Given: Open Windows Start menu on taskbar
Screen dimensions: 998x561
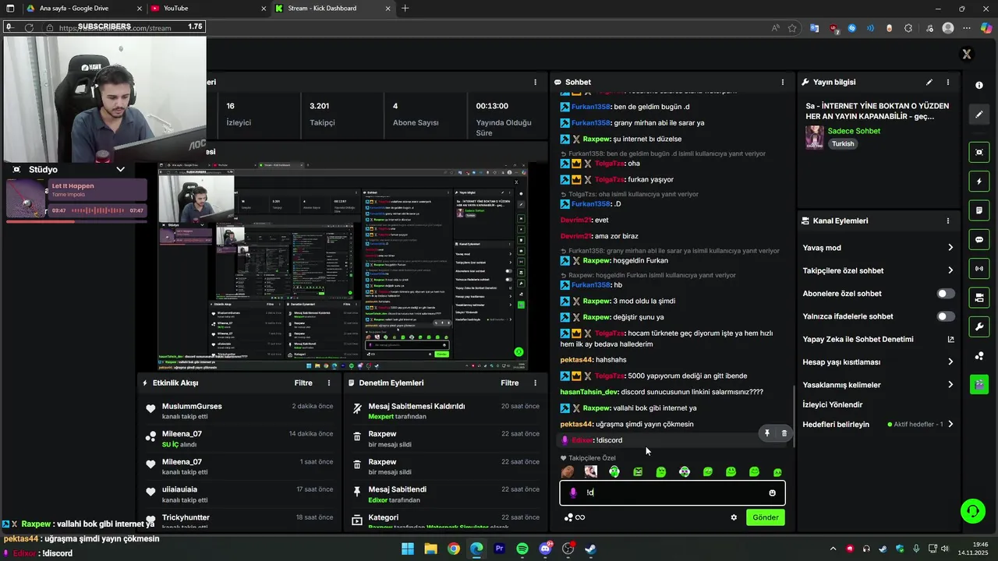Looking at the screenshot, I should point(408,549).
